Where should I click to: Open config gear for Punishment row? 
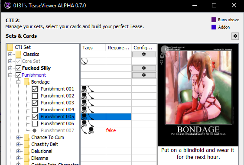click(x=144, y=75)
